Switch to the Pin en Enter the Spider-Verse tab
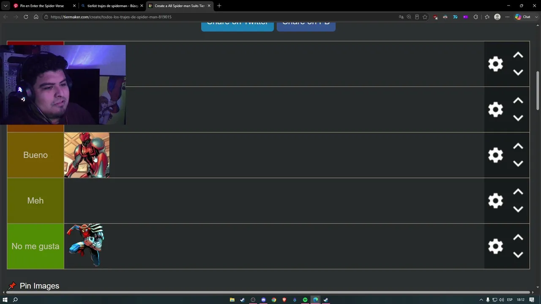Screen dimensions: 541x304 [42, 6]
